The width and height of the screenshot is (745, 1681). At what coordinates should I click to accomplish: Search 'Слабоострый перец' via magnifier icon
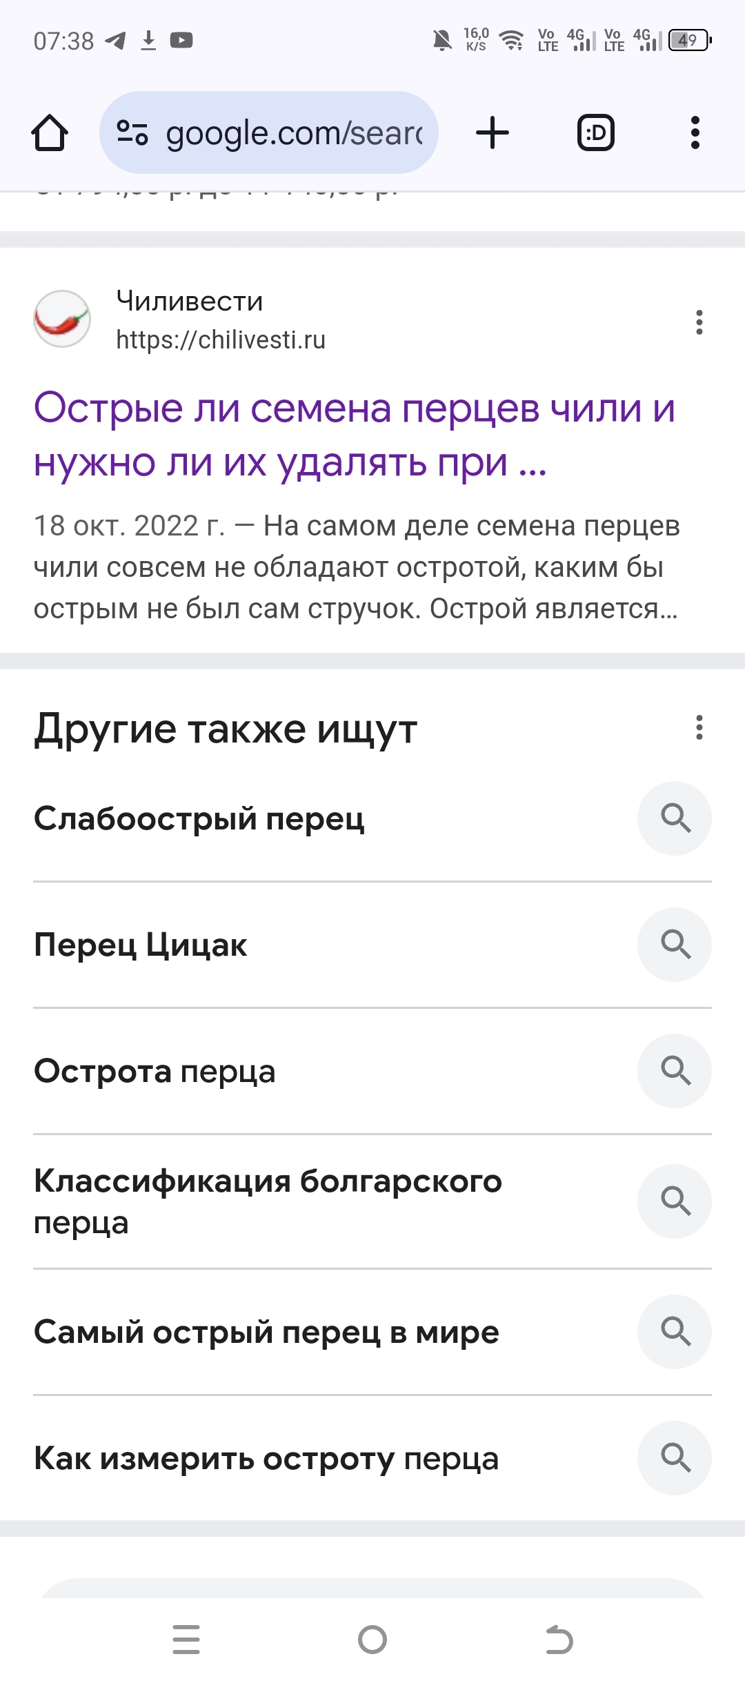(x=675, y=818)
